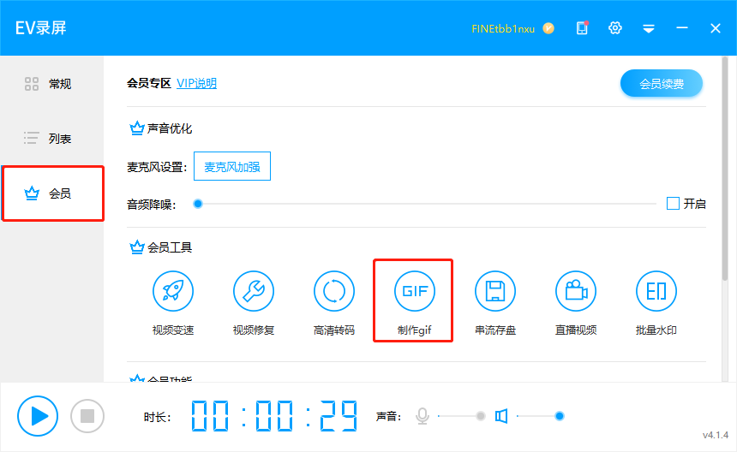This screenshot has width=737, height=452.
Task: Click the v4.1.4 version label
Action: [716, 435]
